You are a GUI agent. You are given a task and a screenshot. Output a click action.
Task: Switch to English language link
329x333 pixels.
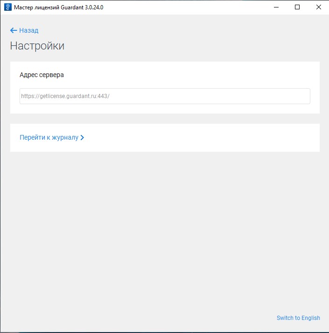[298, 318]
